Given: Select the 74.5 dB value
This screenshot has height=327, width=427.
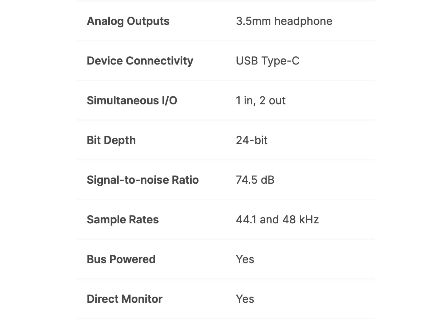Looking at the screenshot, I should pos(255,180).
